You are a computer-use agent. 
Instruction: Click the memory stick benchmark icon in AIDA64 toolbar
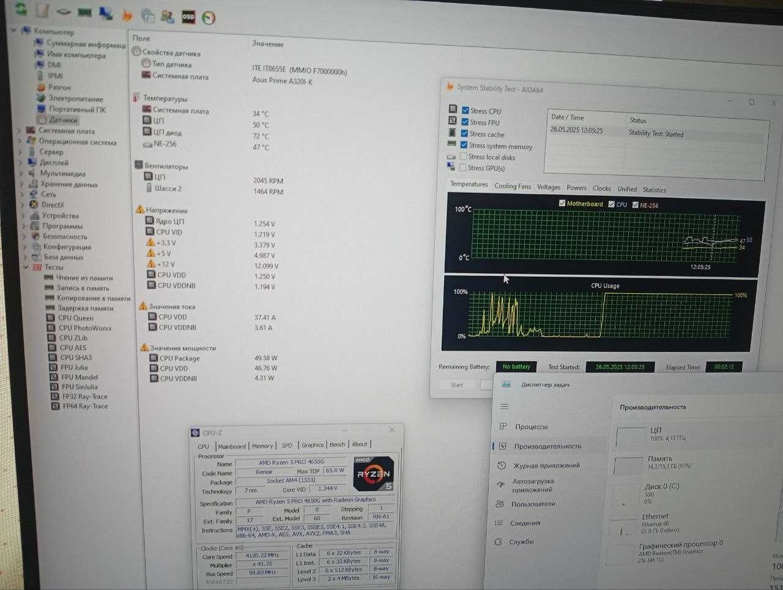[x=84, y=12]
